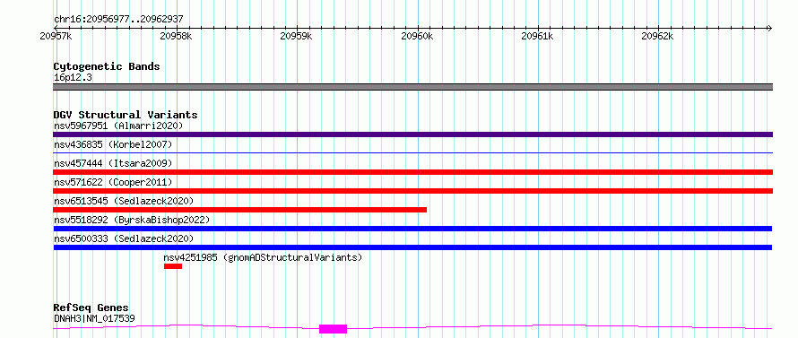The width and height of the screenshot is (798, 338).
Task: Click the 20959k ruler label
Action: pyautogui.click(x=296, y=36)
